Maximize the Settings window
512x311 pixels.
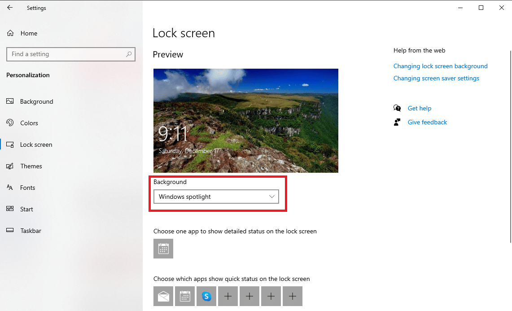coord(481,8)
